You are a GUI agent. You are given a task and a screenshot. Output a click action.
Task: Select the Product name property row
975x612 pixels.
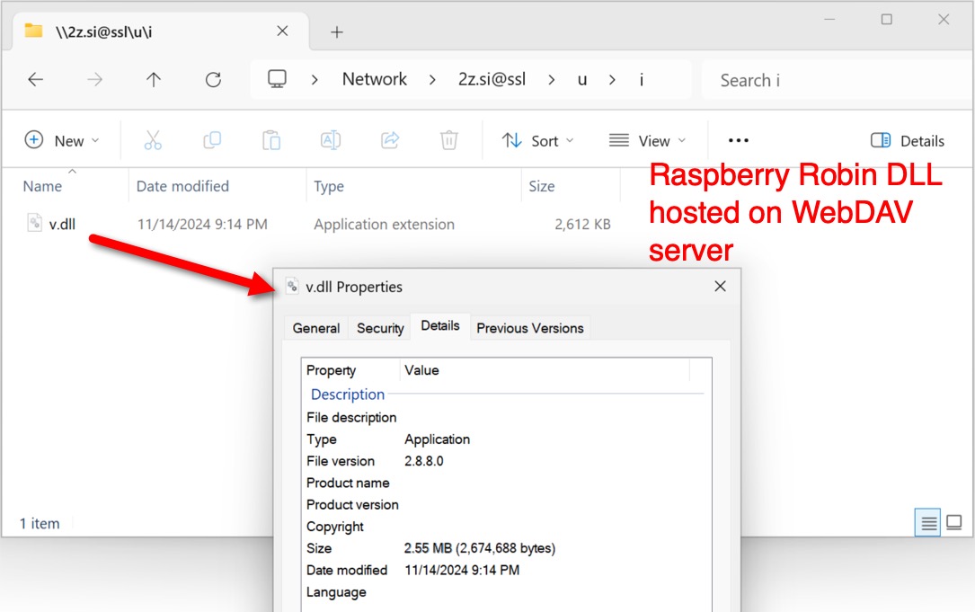[506, 483]
